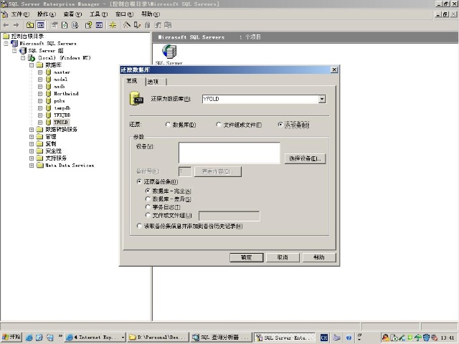Click the master database icon
This screenshot has width=459, height=344.
49,72
